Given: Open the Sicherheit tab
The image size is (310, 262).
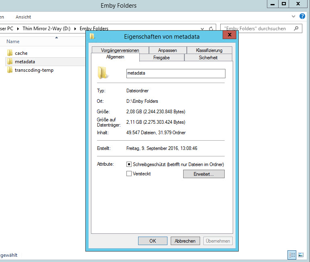Looking at the screenshot, I should pyautogui.click(x=208, y=58).
